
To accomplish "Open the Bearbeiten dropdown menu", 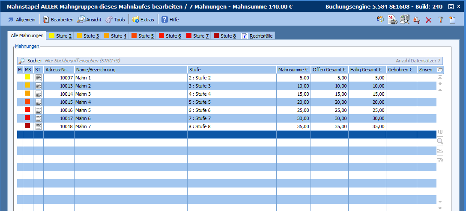I will pos(57,20).
